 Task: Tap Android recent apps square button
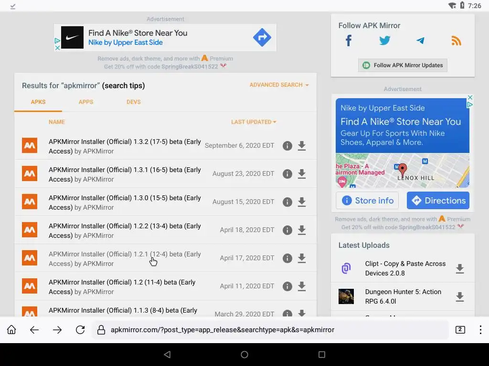click(x=322, y=355)
